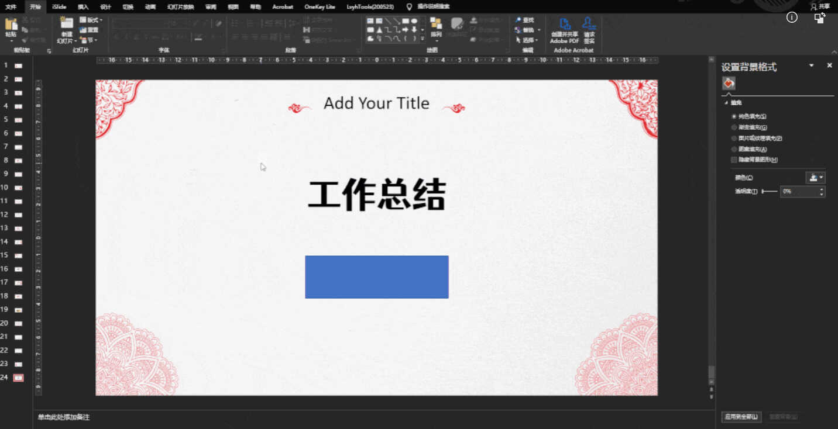The image size is (838, 429).
Task: Click the 工作总结 title text
Action: 377,195
